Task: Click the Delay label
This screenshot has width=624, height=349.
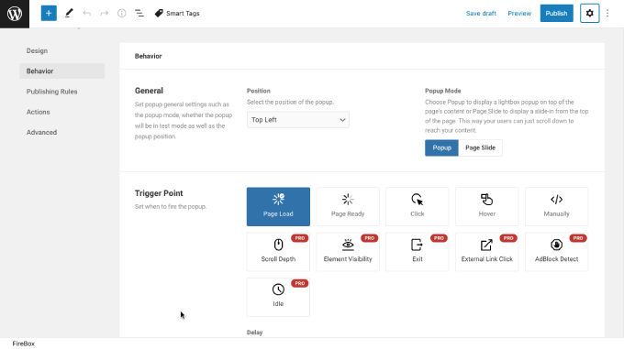Action: pos(255,333)
